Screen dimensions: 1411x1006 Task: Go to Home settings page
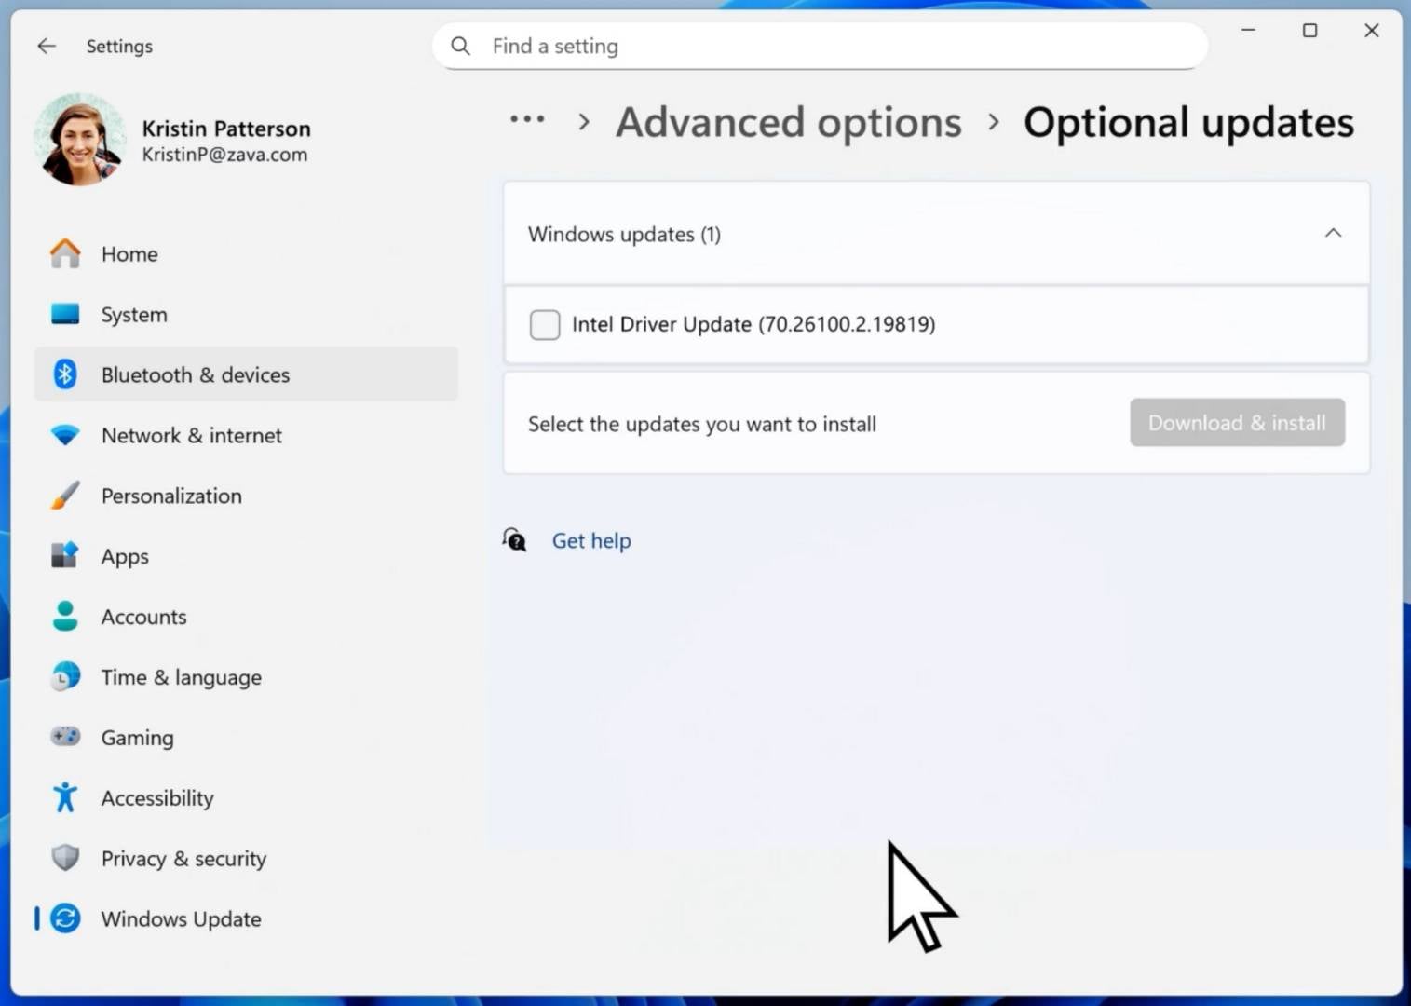click(x=246, y=253)
